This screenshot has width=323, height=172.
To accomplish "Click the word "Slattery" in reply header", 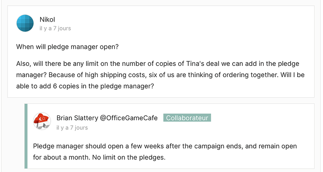I will (x=86, y=118).
